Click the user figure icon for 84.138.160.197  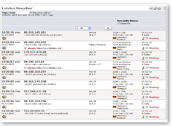143,78
